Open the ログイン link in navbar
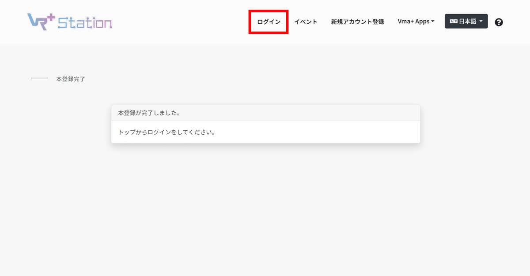Screen dimensions: 530x276 coord(269,22)
